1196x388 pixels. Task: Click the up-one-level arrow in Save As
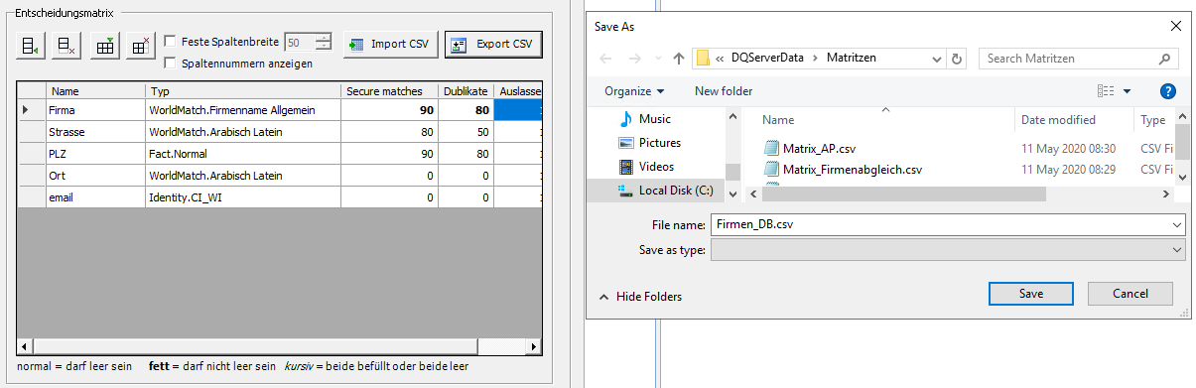point(679,59)
